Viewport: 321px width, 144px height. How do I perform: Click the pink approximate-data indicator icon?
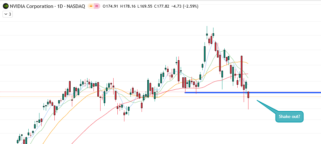(x=97, y=6)
